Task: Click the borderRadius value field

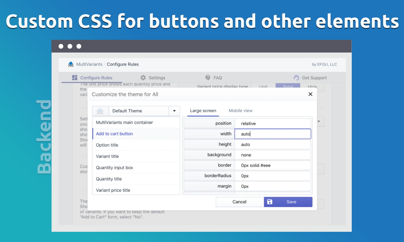Action: click(273, 176)
